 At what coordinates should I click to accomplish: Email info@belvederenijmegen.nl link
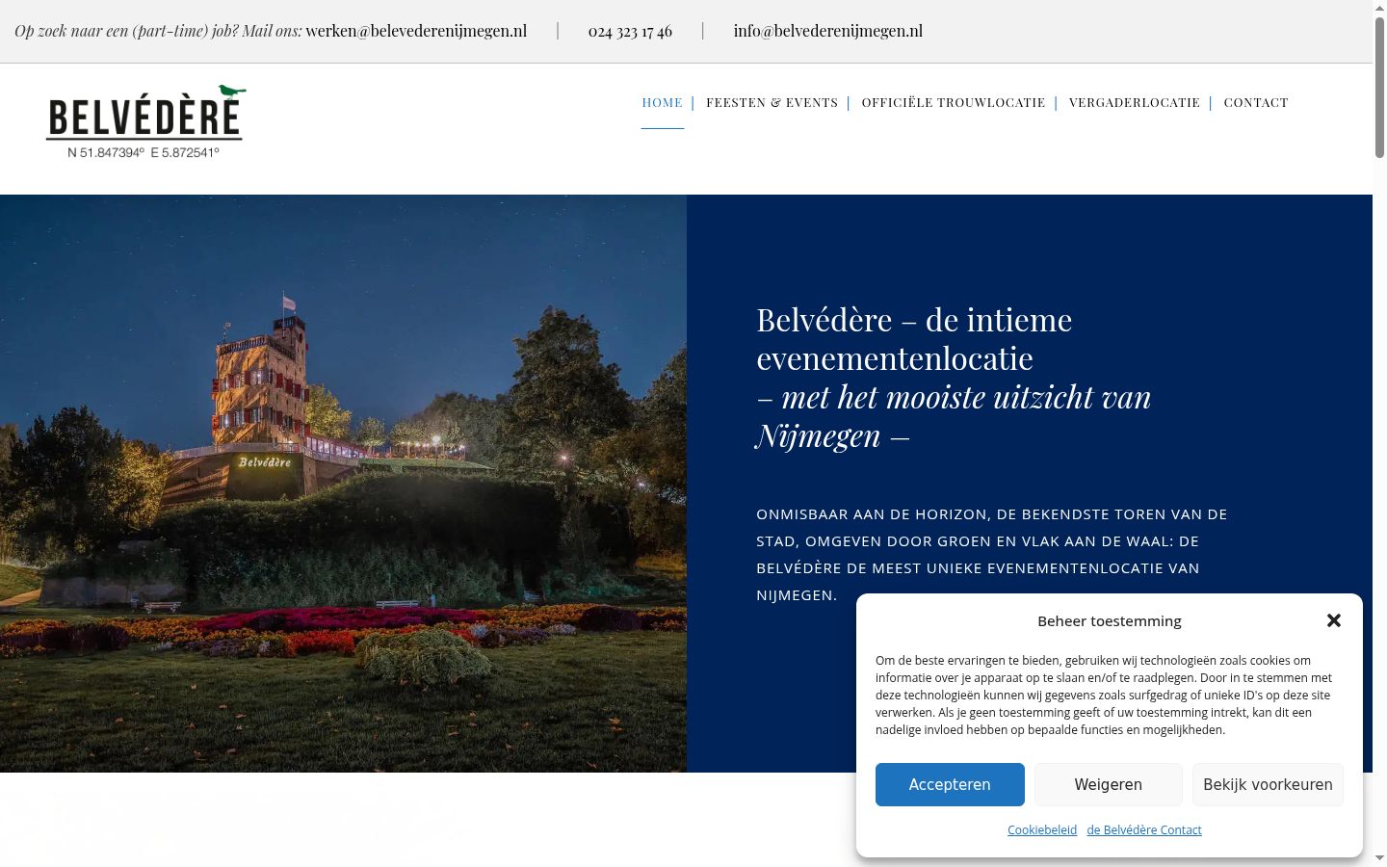click(828, 31)
